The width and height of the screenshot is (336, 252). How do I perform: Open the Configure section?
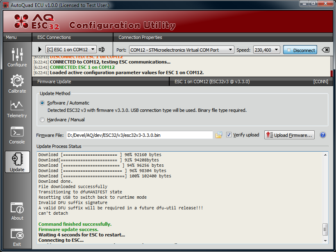pos(17,57)
